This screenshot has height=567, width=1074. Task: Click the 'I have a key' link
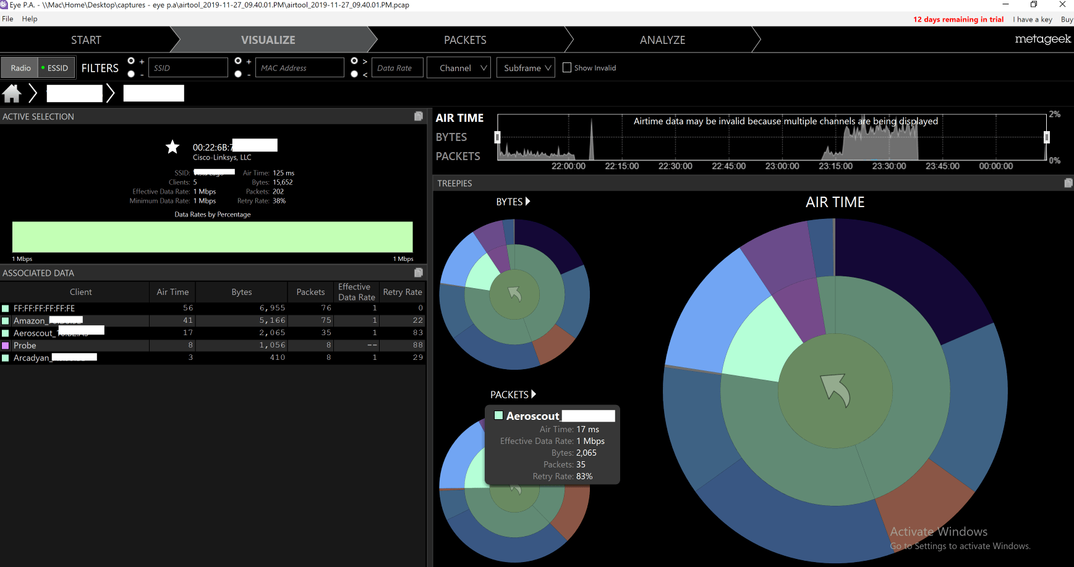coord(1033,19)
